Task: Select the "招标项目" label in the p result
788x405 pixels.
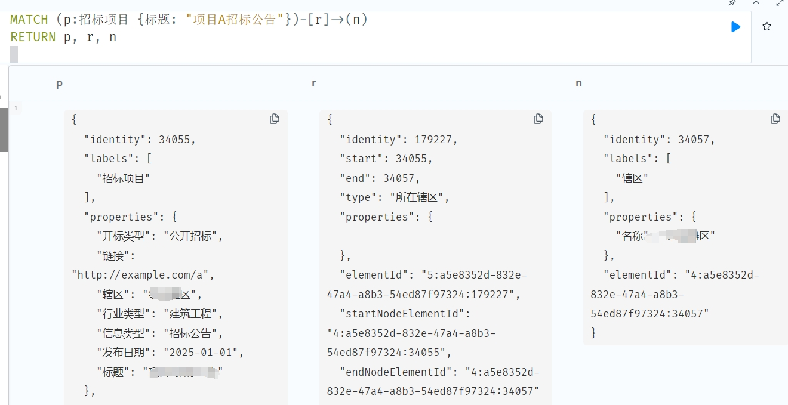Action: pos(123,178)
